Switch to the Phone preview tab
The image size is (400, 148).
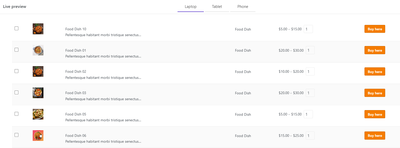243,7
